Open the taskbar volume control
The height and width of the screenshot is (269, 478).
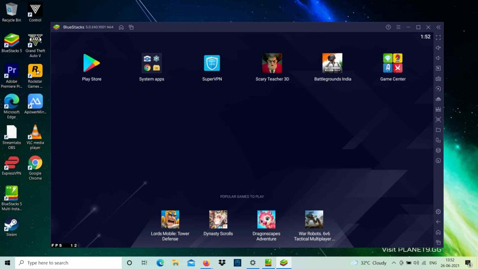pyautogui.click(x=416, y=263)
